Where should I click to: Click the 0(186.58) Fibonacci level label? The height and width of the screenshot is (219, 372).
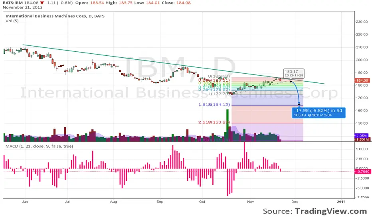coord(219,76)
